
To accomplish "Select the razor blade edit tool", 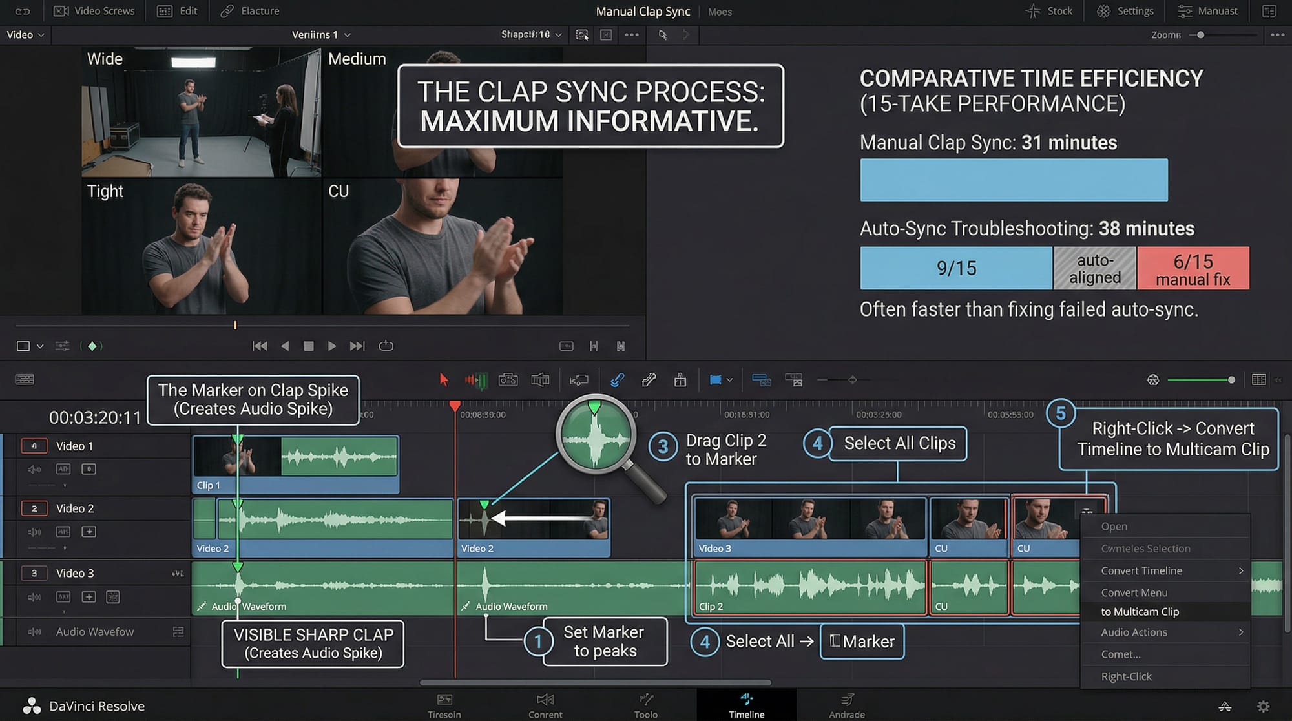I will coord(649,380).
